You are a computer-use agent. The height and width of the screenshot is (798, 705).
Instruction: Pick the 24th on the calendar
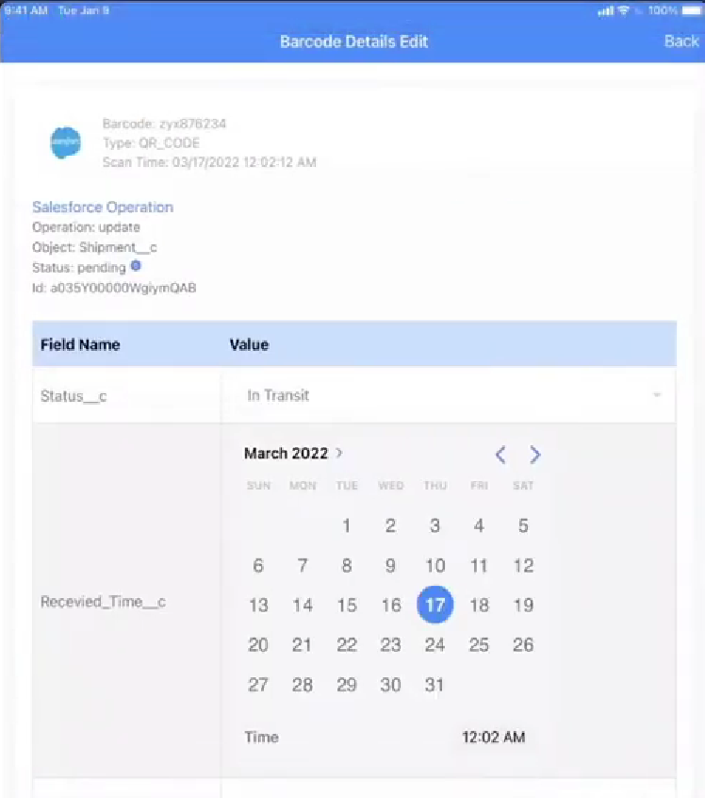[x=434, y=645]
